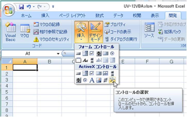This screenshot has height=117, width=187.
Task: Select the ActiveX Image control icon
Action: [99, 80]
